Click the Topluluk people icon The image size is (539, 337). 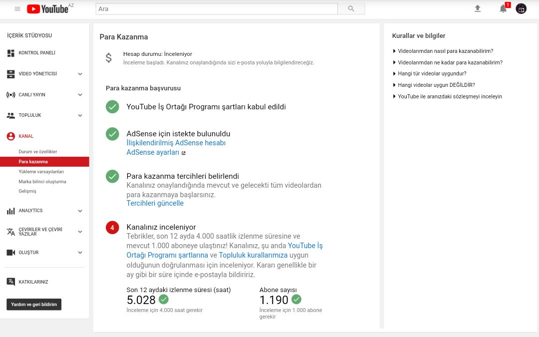[10, 115]
